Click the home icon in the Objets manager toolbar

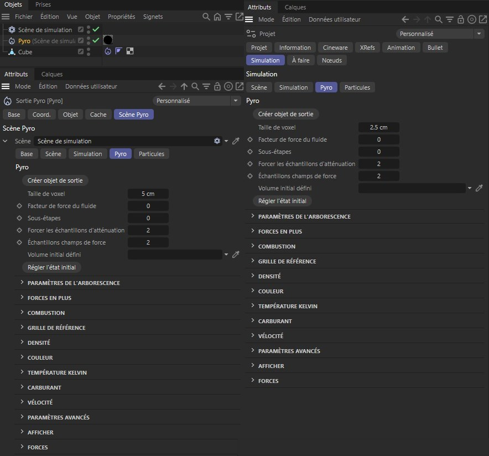[x=217, y=17]
